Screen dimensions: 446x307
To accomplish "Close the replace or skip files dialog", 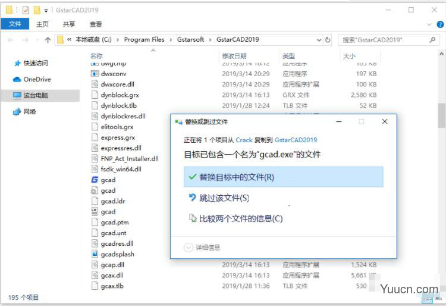I will coord(385,122).
